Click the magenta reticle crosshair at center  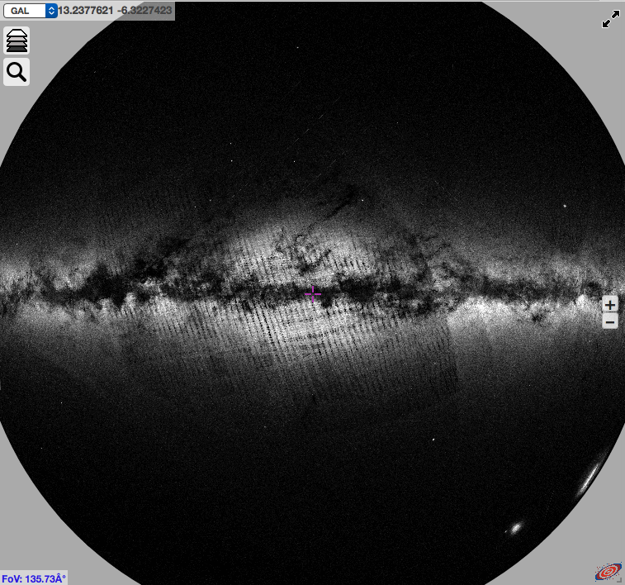pos(313,294)
